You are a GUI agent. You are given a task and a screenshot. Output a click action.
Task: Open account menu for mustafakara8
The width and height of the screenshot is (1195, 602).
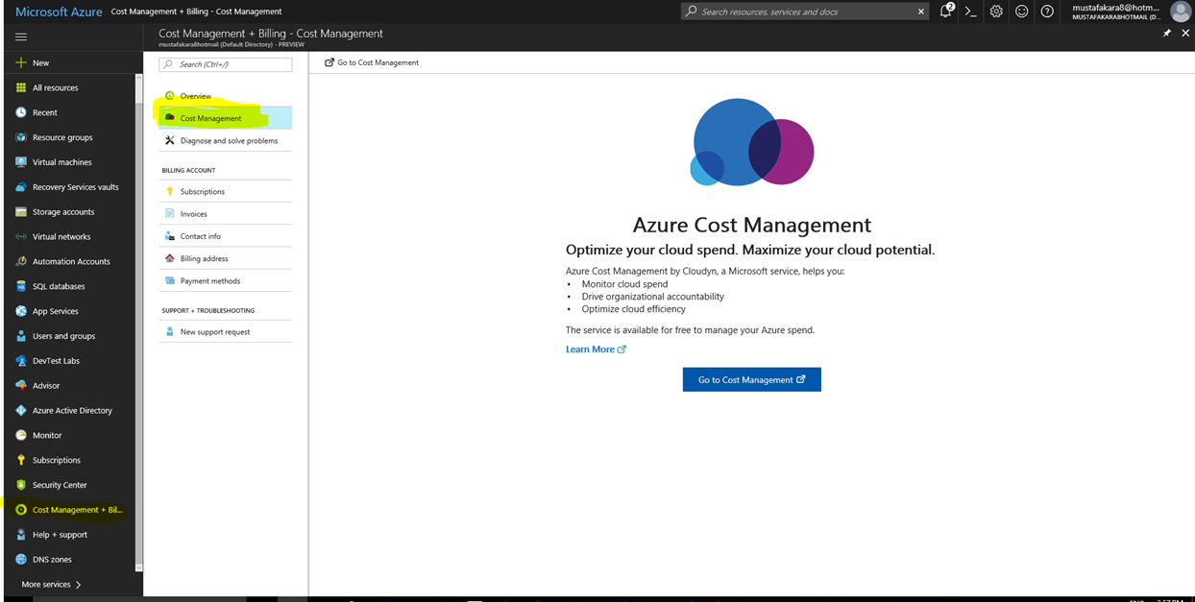pos(1116,12)
